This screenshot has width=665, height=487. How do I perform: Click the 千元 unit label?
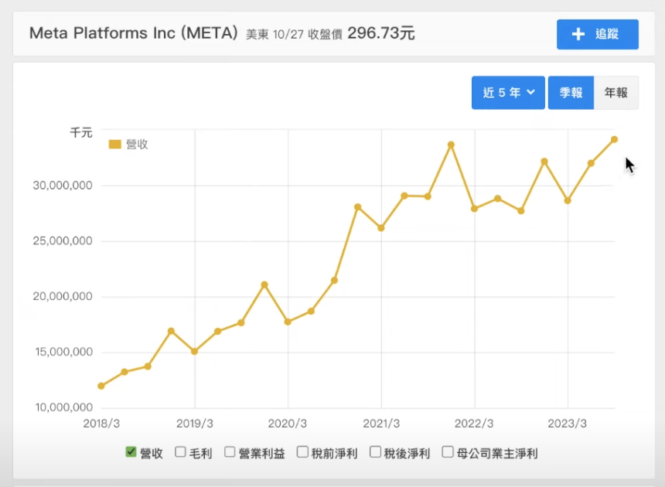pos(81,133)
